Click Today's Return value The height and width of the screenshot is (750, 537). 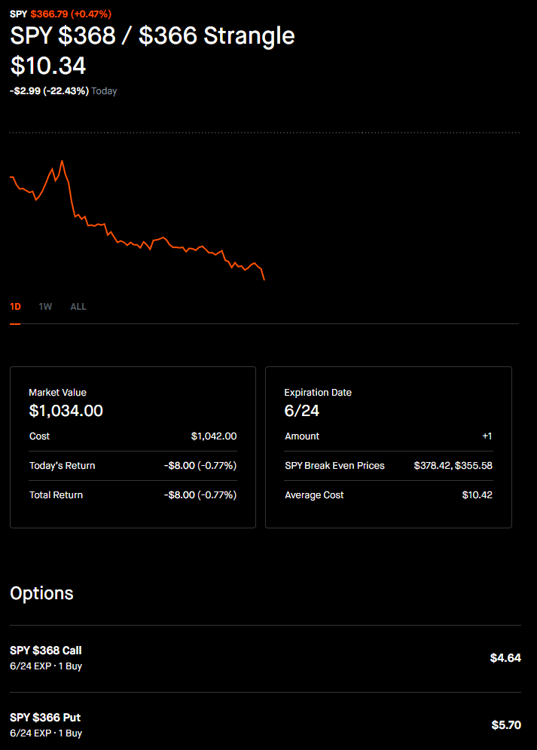(200, 465)
